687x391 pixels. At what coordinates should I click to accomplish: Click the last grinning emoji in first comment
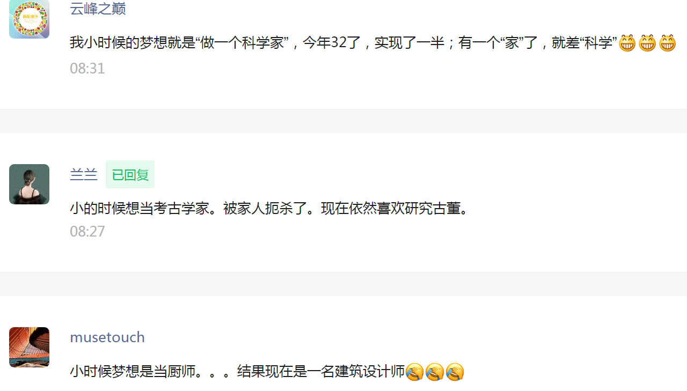click(x=667, y=43)
